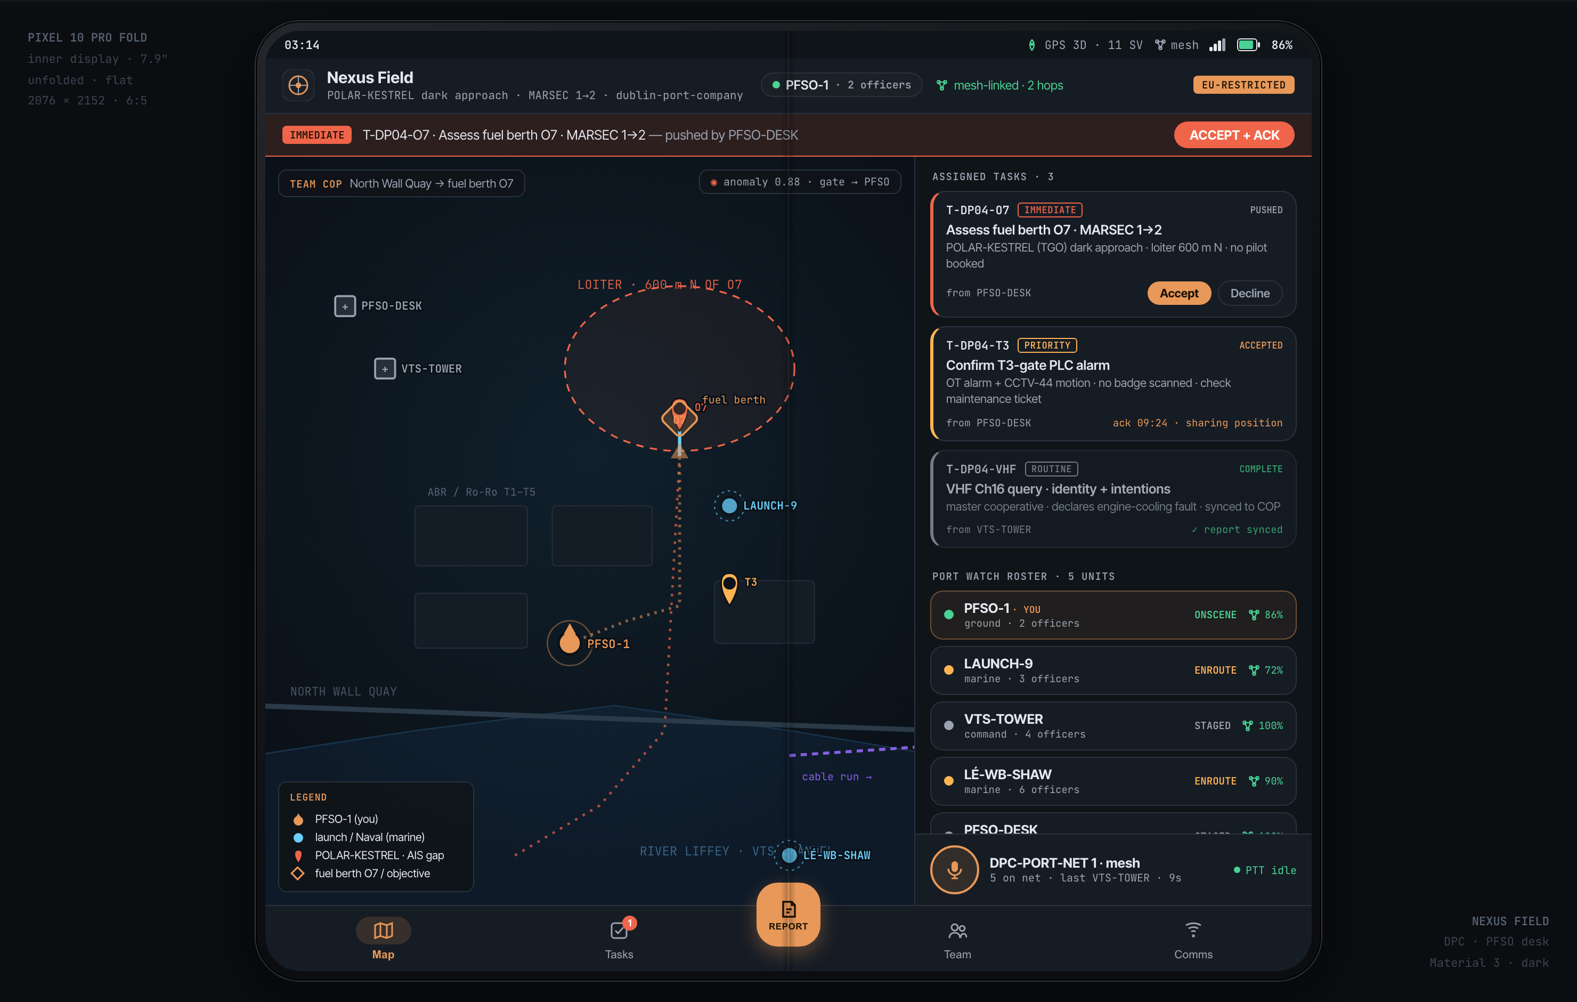
Task: Decline task T-DP04-O7
Action: coord(1249,293)
